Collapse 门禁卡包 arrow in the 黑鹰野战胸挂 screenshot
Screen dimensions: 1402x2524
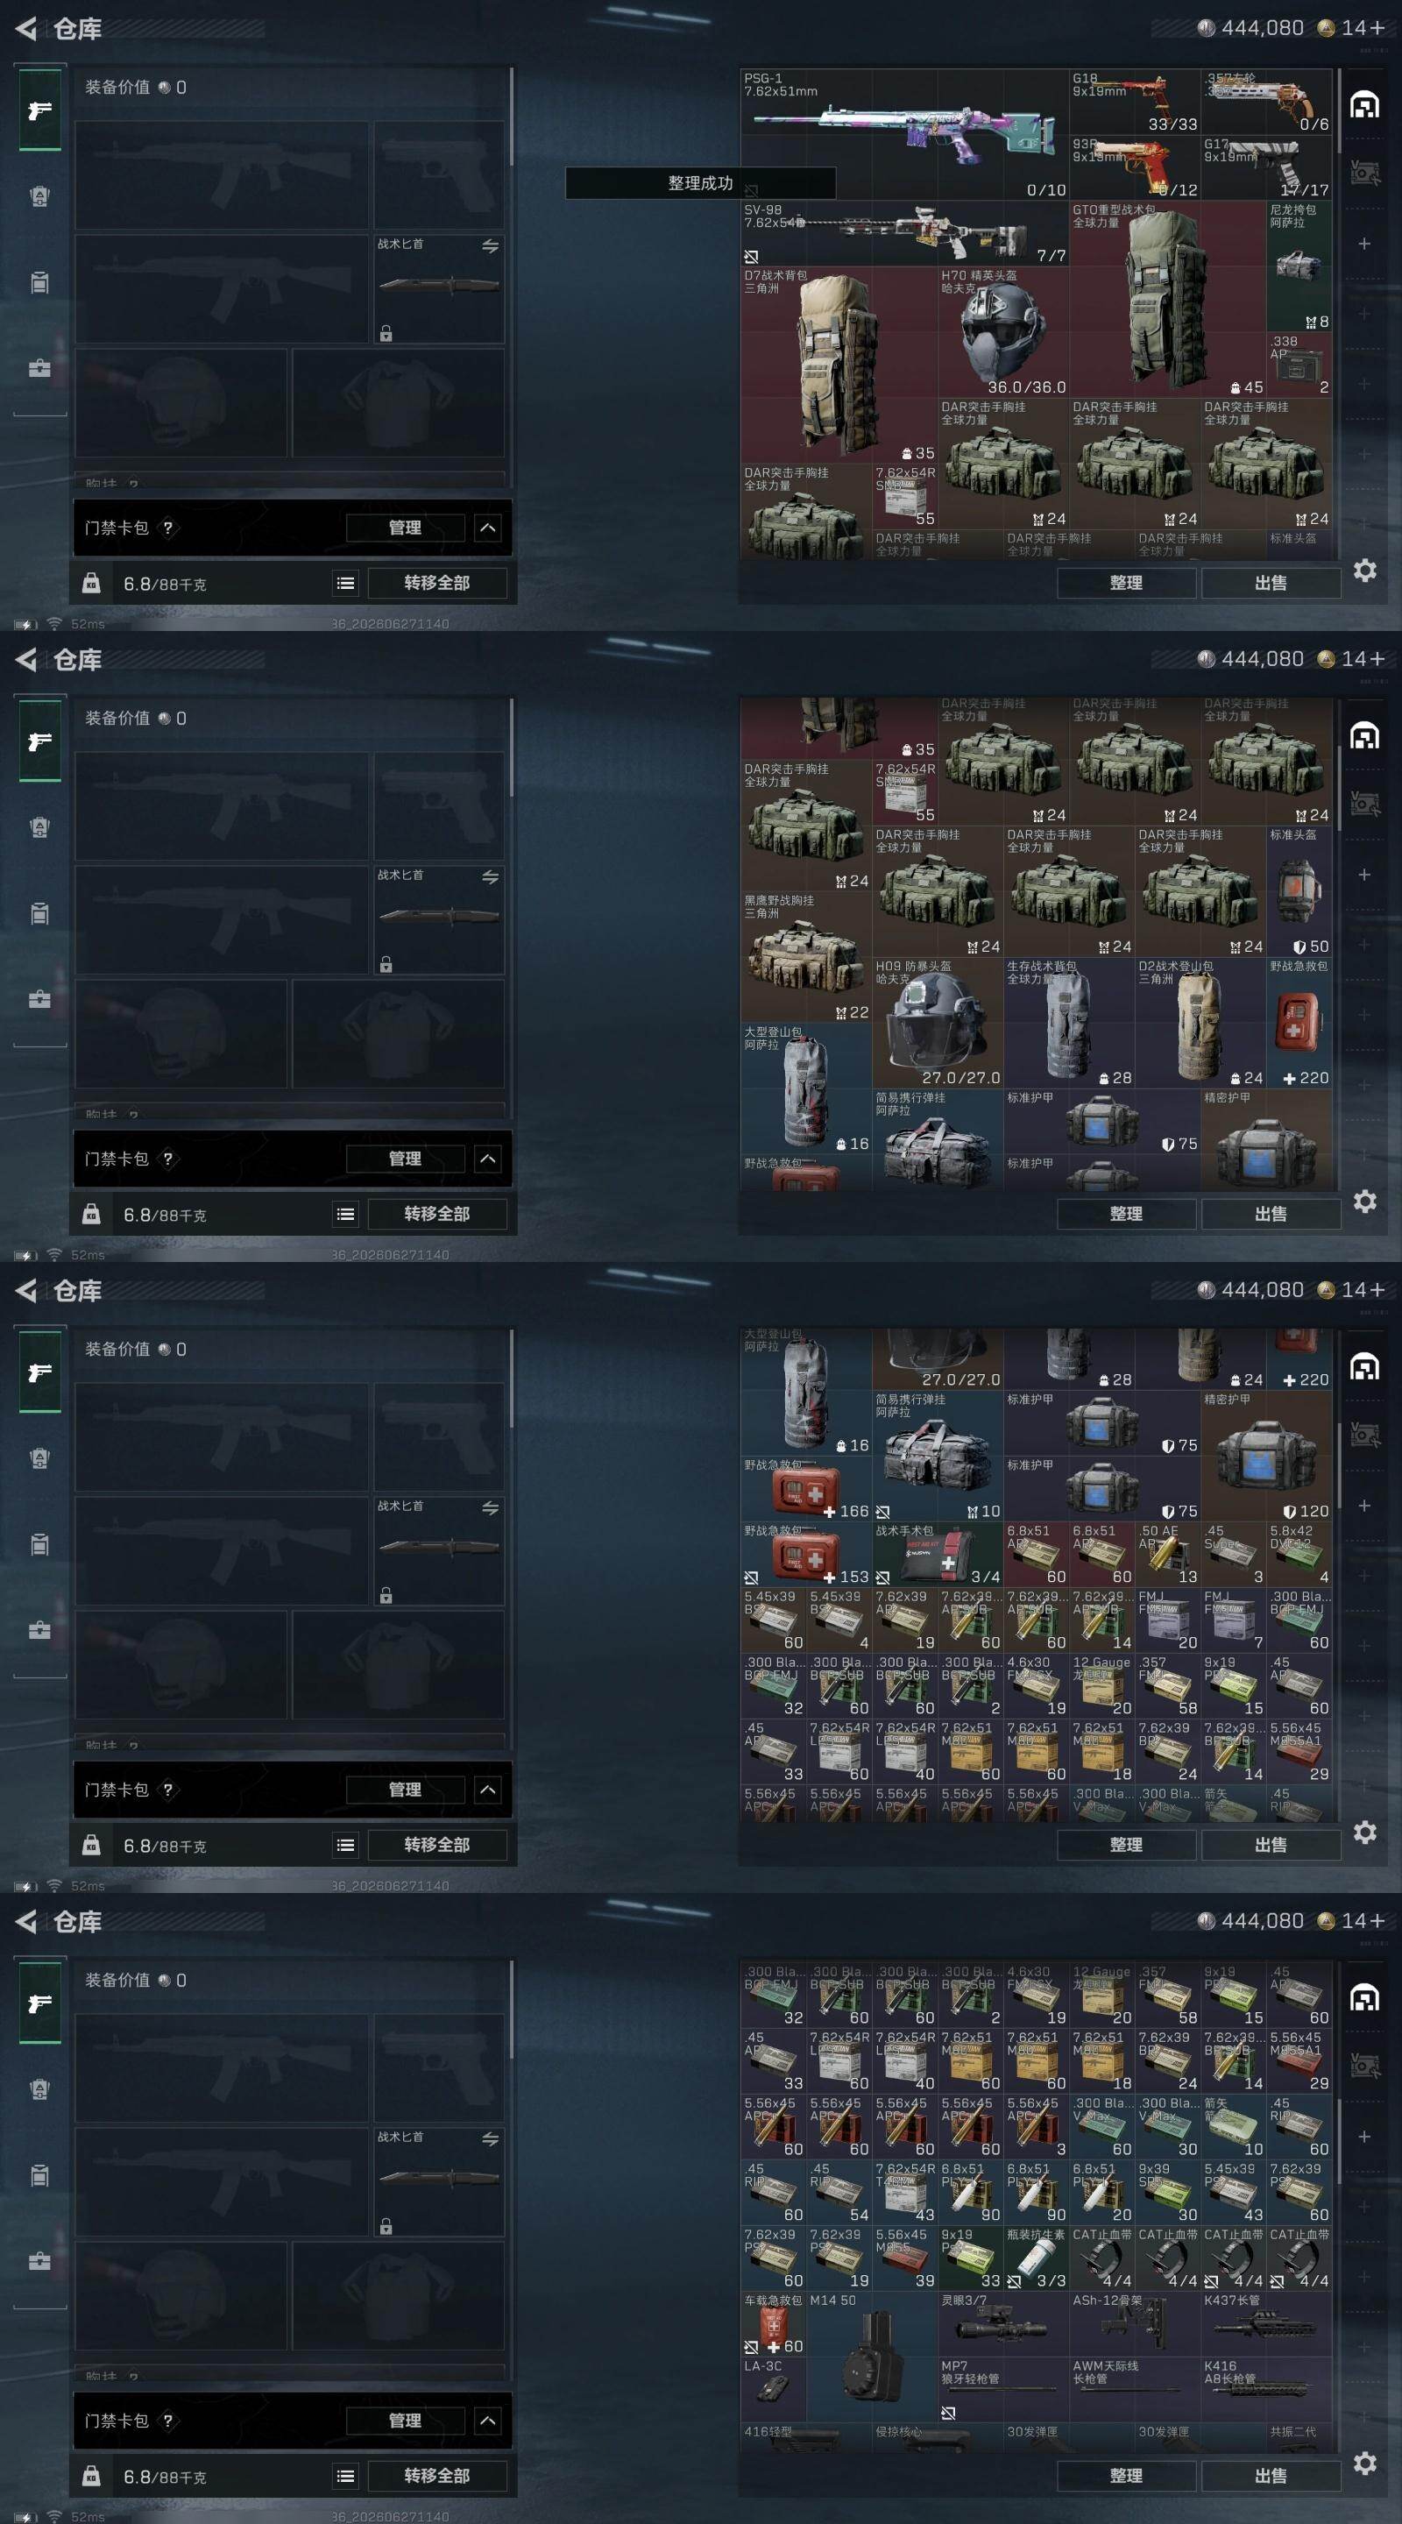point(488,1159)
